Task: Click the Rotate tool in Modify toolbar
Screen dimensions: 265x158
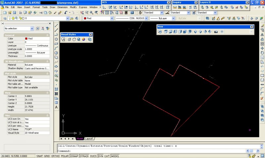Action: click(262, 53)
